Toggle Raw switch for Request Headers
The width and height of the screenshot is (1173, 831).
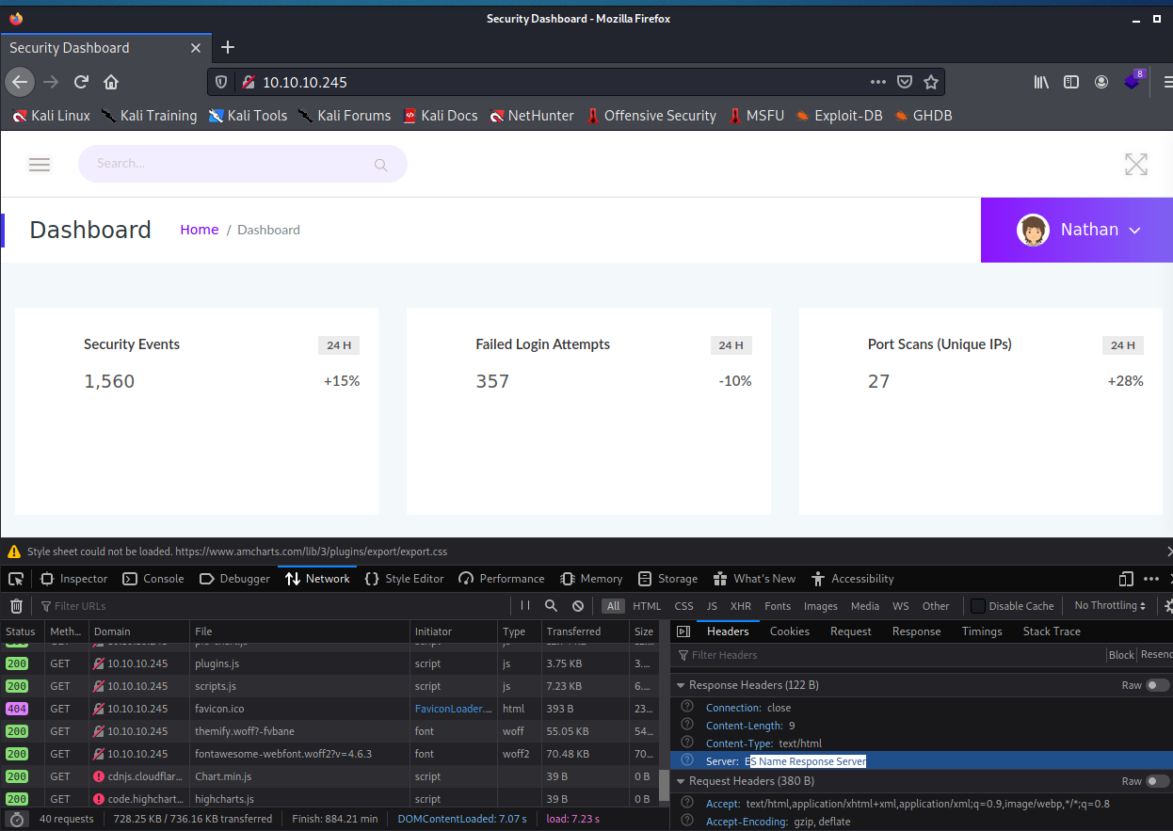pos(1158,781)
